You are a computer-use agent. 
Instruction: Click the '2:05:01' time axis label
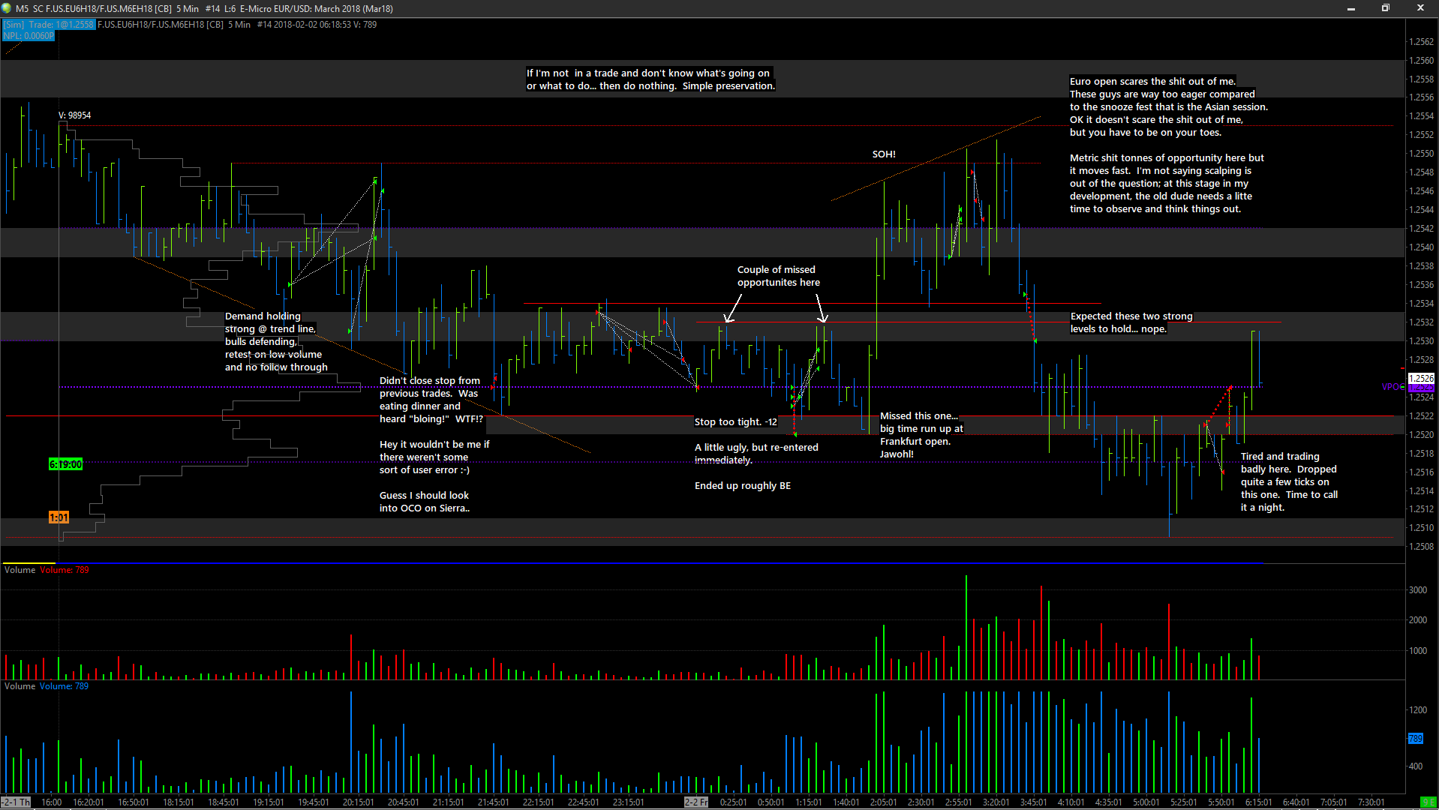pos(884,802)
